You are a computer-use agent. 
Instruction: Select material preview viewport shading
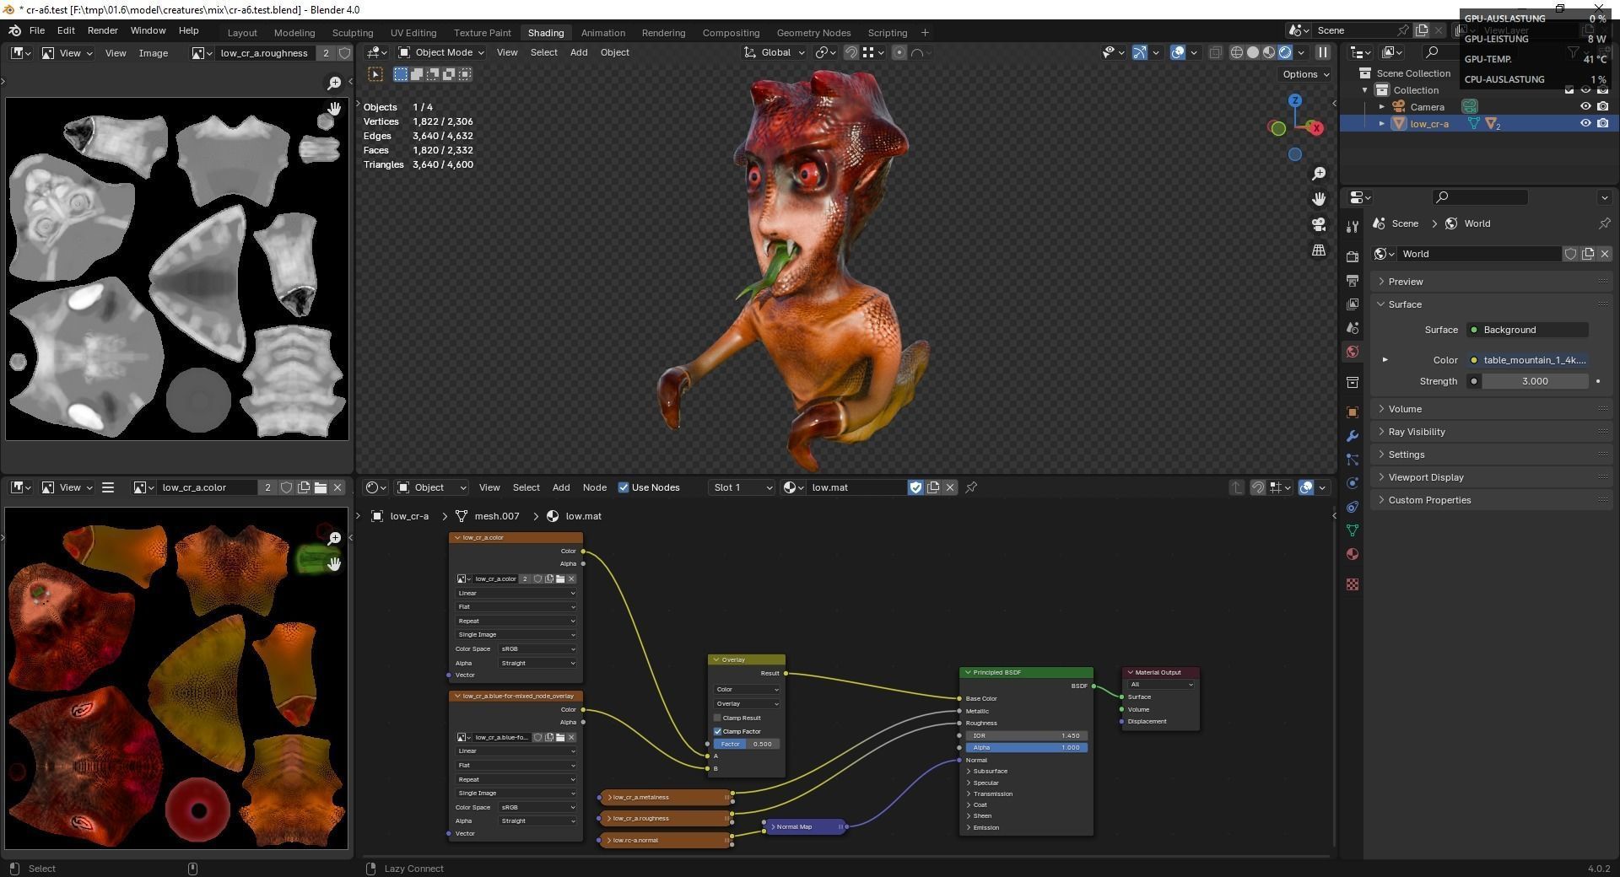[1269, 52]
